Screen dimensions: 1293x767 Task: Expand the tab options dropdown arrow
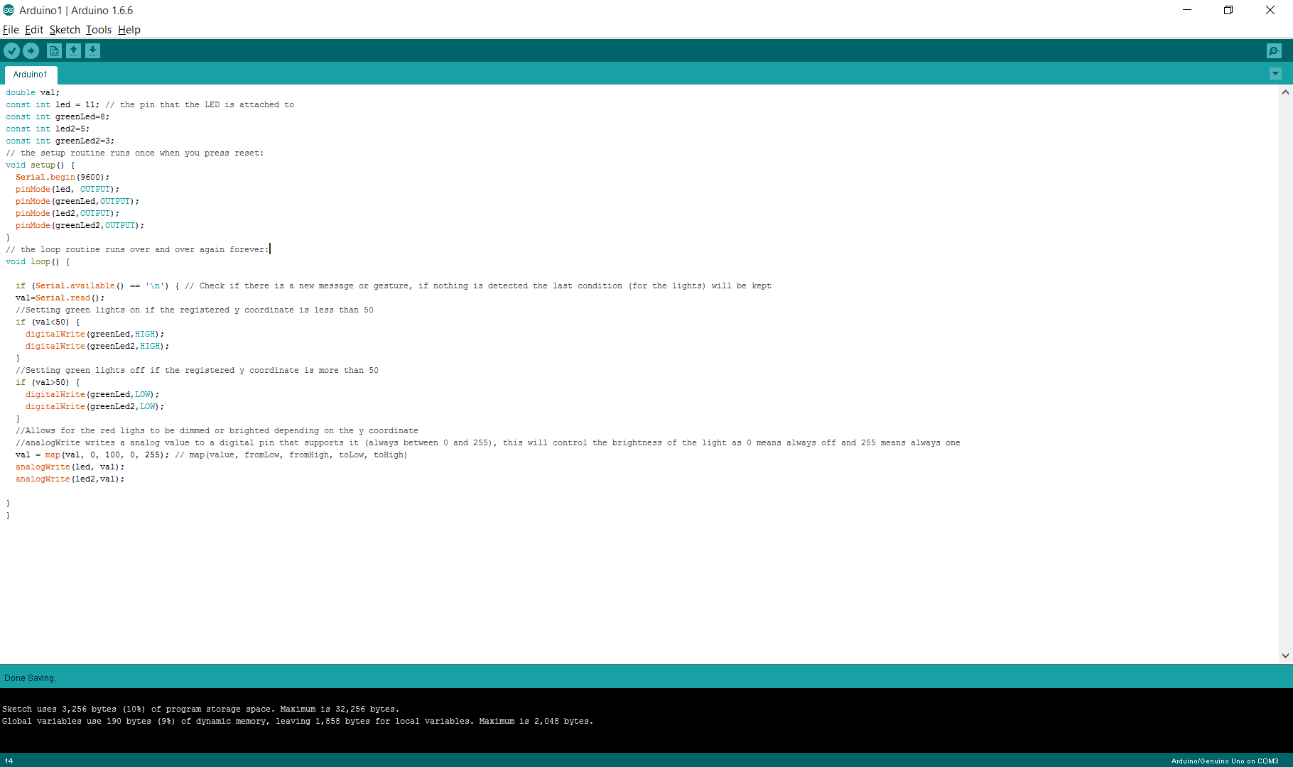click(1275, 73)
